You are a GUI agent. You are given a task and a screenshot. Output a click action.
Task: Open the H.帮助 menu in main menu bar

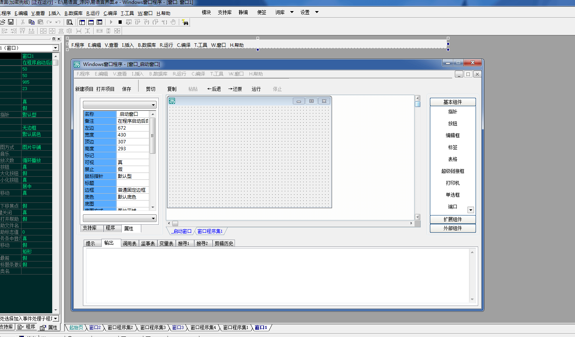click(164, 13)
